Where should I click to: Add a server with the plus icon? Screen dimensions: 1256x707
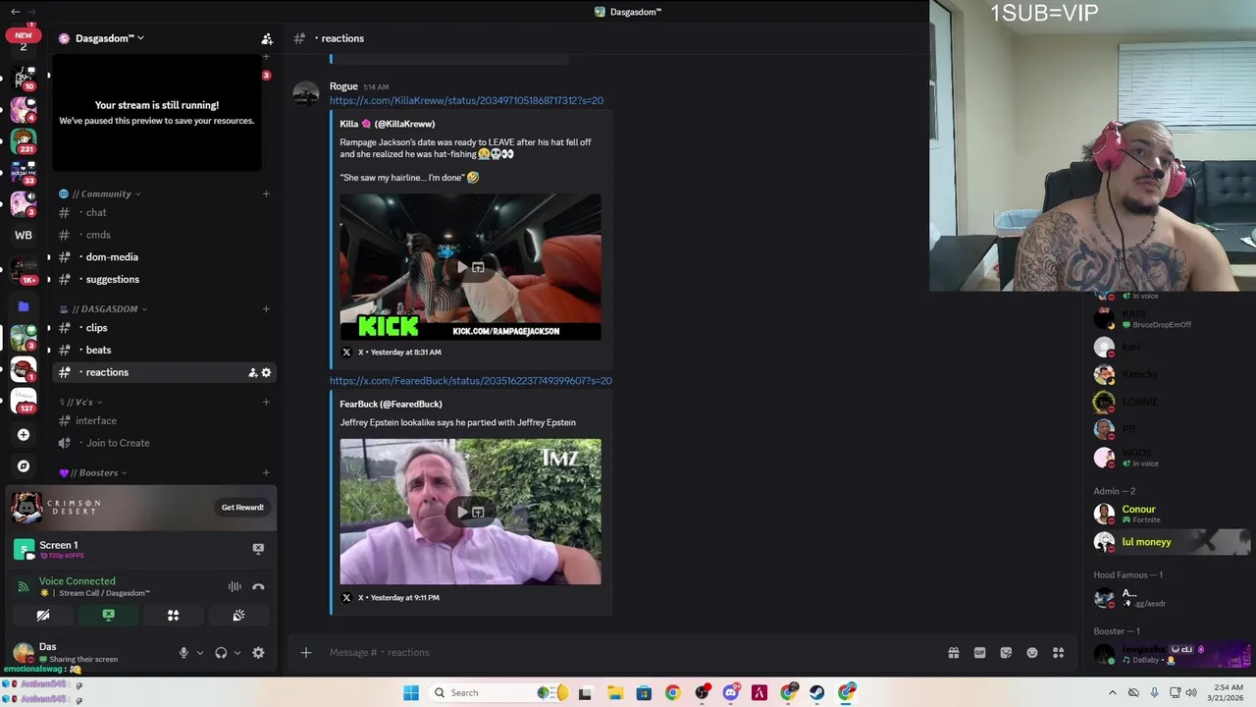coord(24,435)
